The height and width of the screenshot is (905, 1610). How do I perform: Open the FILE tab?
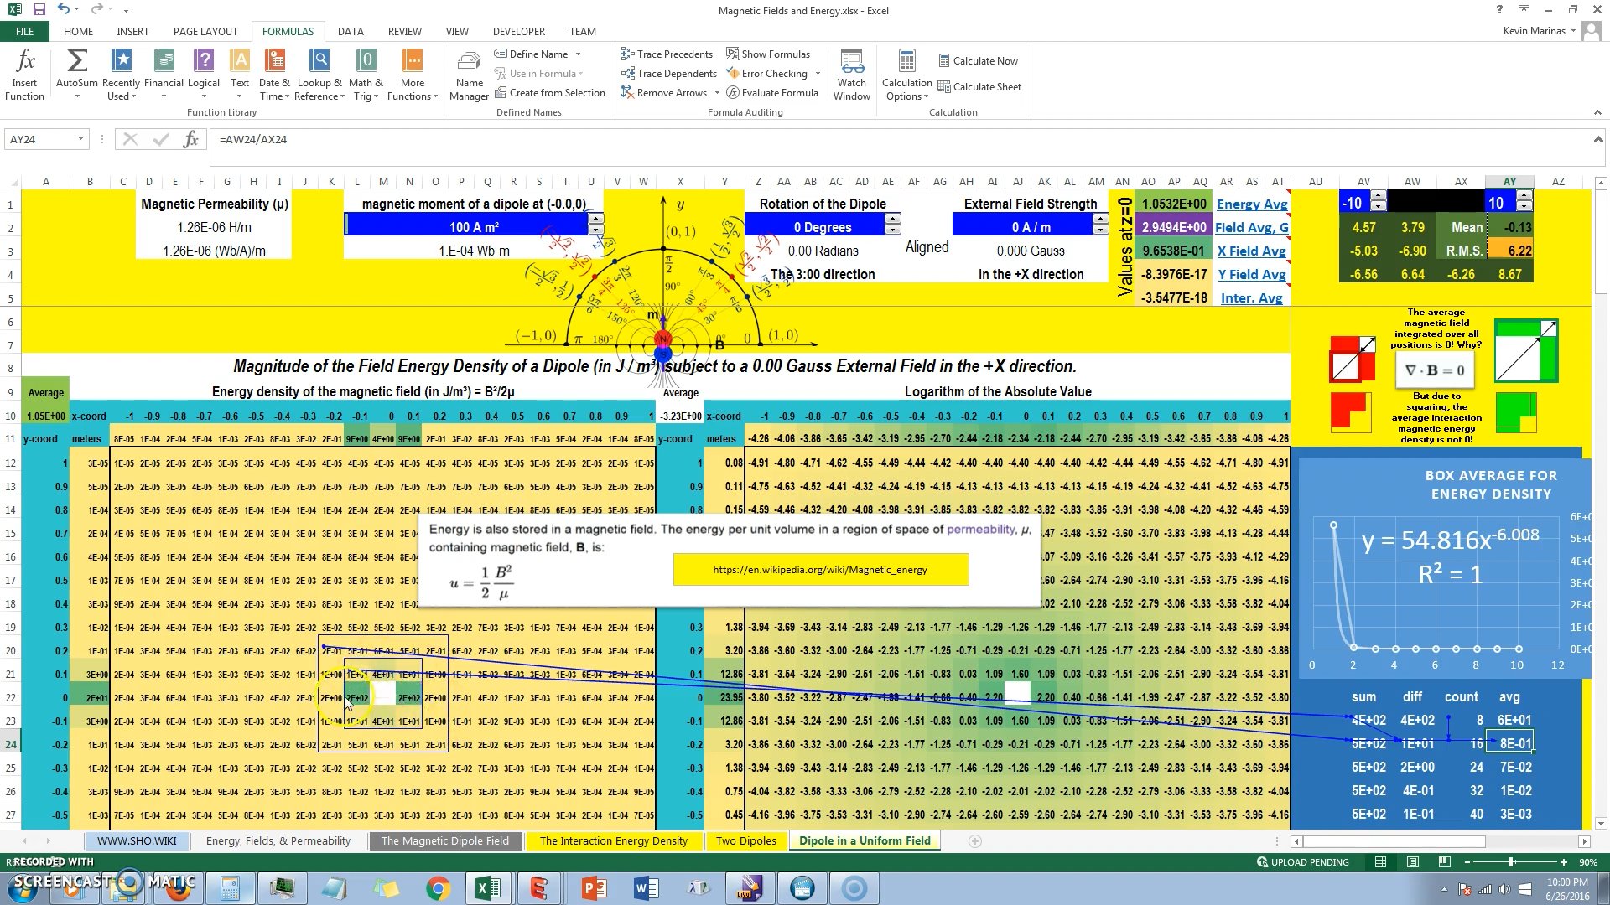tap(25, 31)
